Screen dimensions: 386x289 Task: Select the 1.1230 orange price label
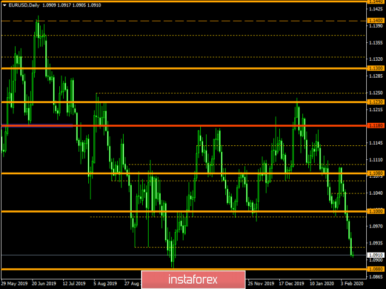pos(374,102)
